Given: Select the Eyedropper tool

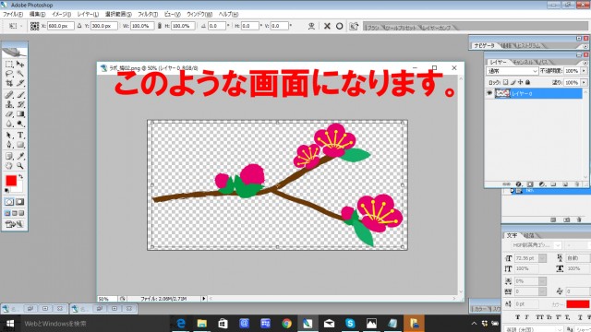Looking at the screenshot, I should coord(20,156).
